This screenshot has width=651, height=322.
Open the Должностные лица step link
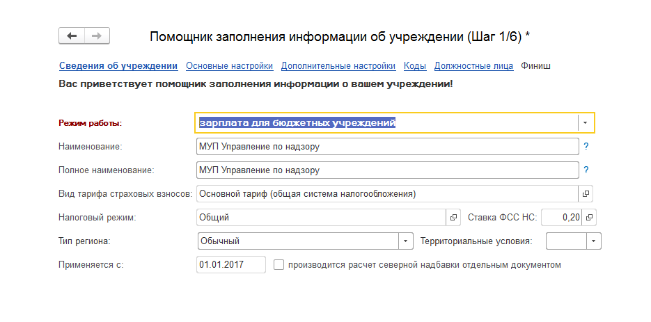[473, 66]
